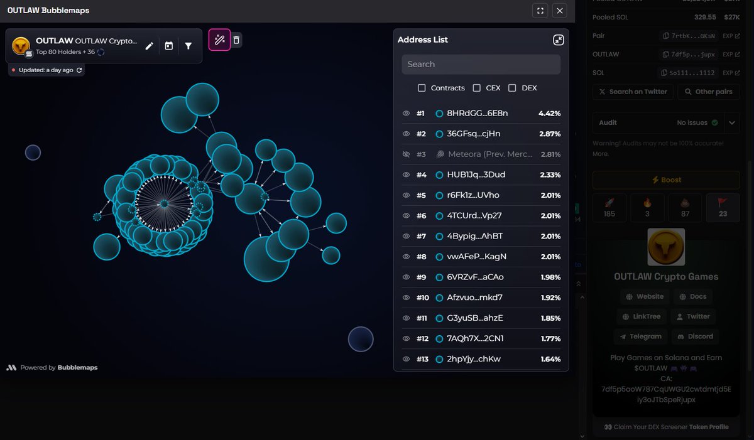Toggle the Contracts checkbox
Viewport: 754px width, 440px height.
[x=423, y=88]
